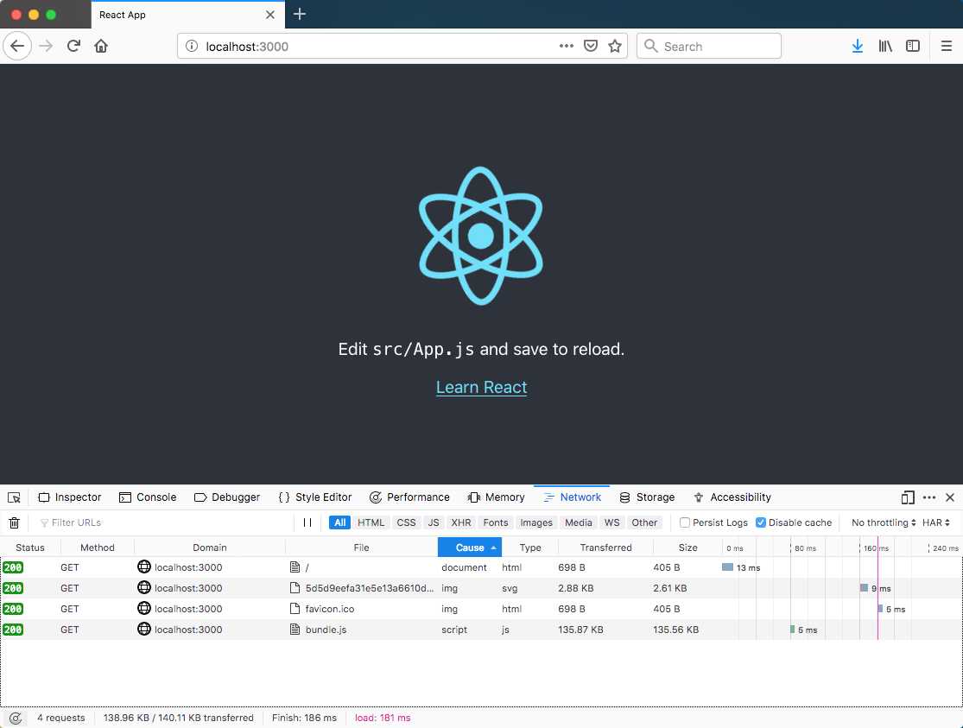963x728 pixels.
Task: Filter requests by CSS
Action: (406, 522)
